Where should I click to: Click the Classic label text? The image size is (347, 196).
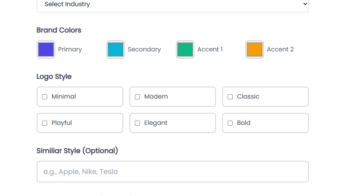[x=248, y=97]
